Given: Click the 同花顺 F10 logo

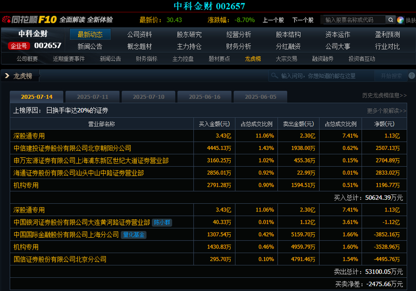Looking at the screenshot, I should tap(29, 20).
